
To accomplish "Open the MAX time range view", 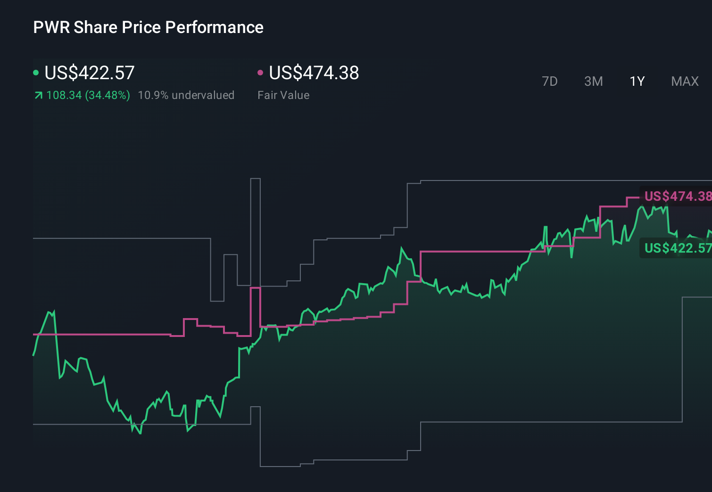I will (684, 81).
